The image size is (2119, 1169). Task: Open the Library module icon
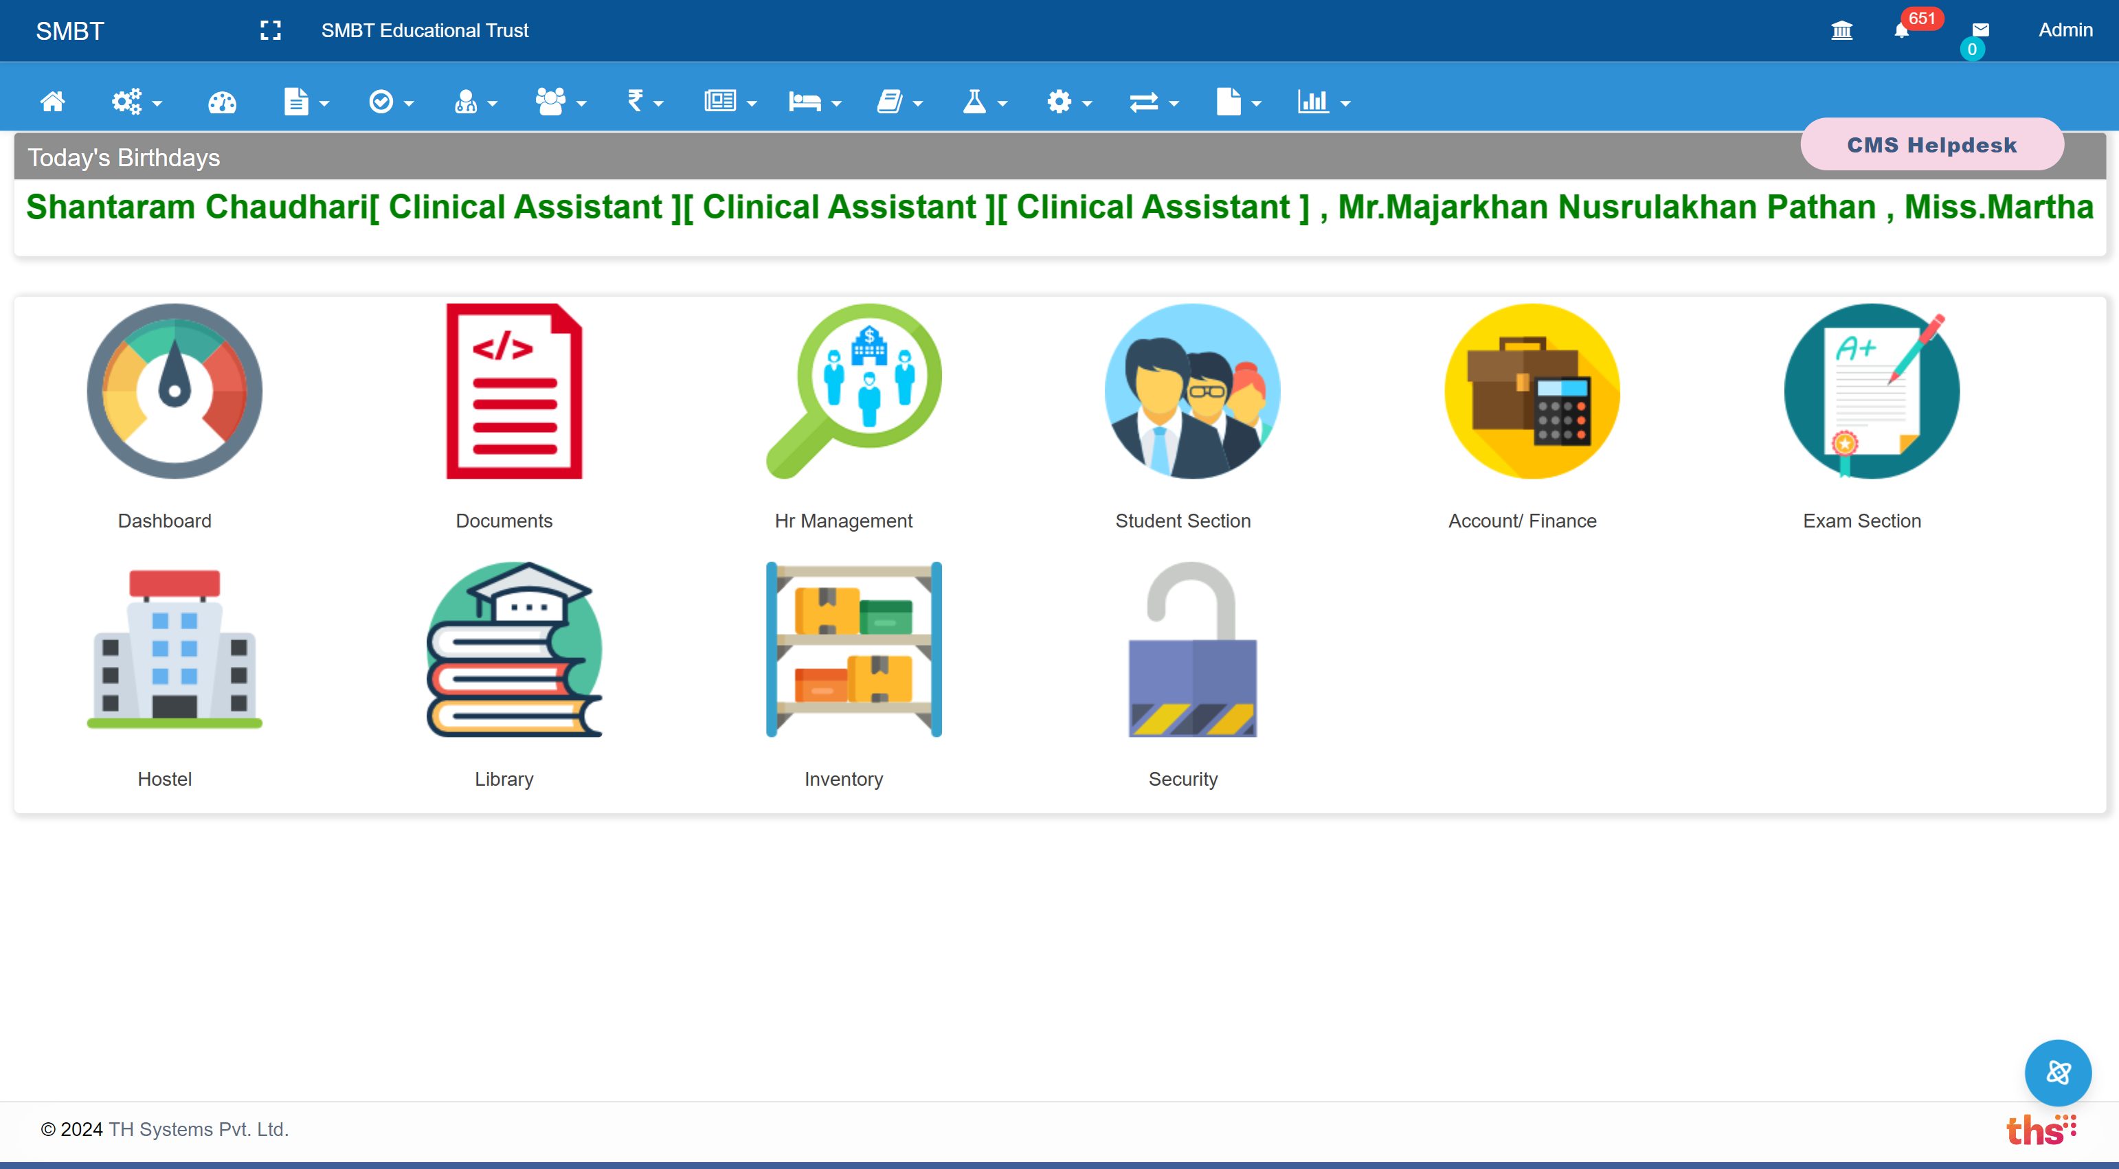tap(514, 650)
